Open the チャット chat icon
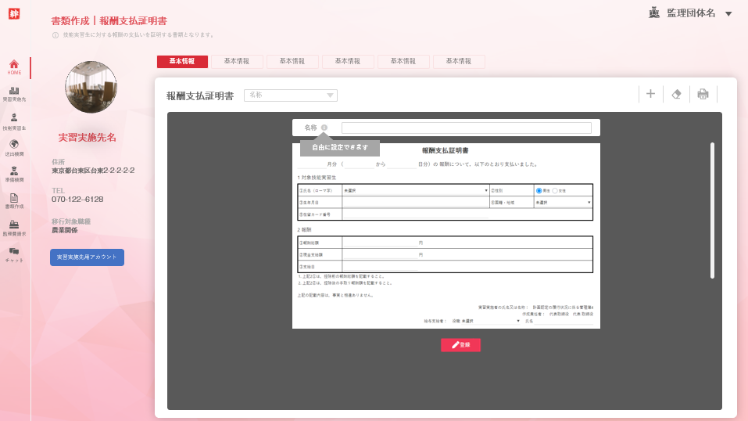 pyautogui.click(x=14, y=251)
